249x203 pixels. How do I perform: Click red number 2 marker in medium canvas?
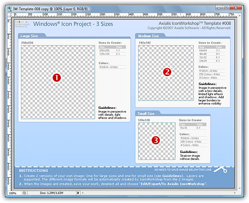(x=167, y=72)
